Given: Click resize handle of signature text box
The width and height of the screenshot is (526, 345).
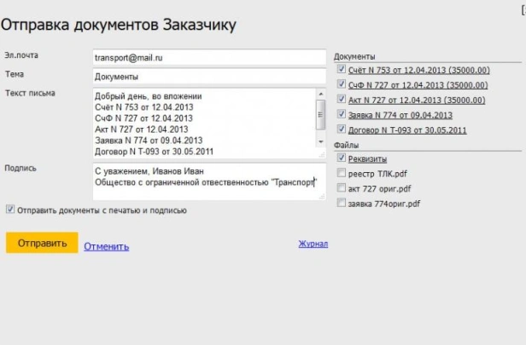Looking at the screenshot, I should point(323,197).
